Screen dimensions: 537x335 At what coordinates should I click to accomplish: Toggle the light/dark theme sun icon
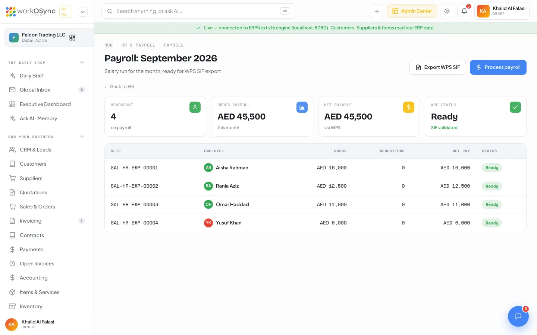[447, 11]
